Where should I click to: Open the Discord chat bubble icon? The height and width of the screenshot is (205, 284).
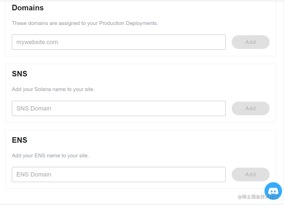tap(273, 191)
